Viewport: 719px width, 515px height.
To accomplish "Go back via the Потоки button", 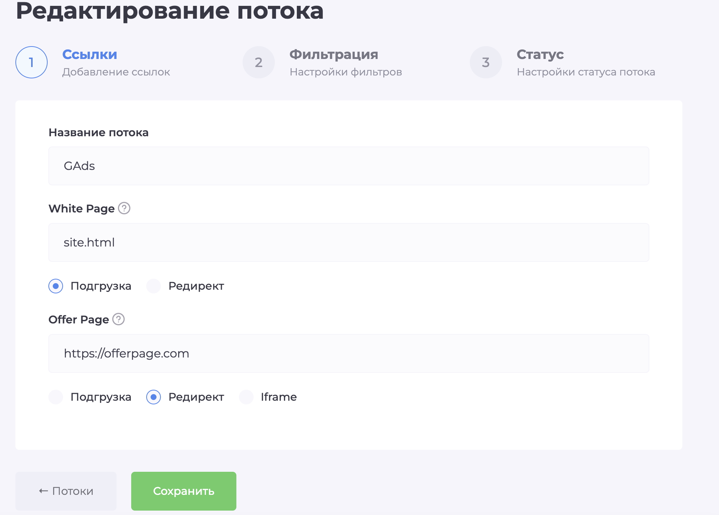I will (x=66, y=491).
